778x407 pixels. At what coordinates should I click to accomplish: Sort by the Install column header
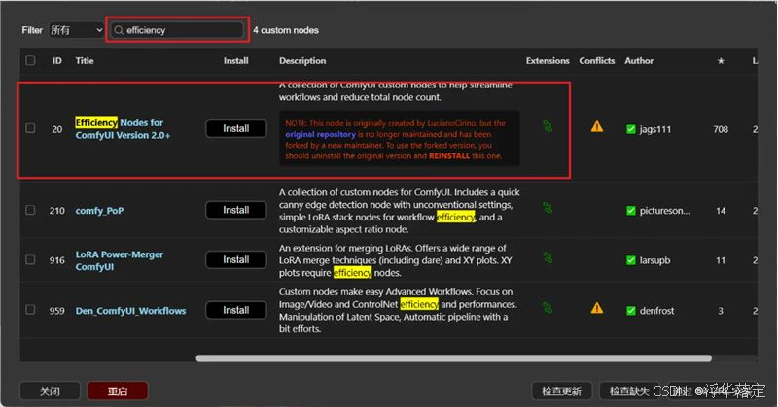pos(235,60)
